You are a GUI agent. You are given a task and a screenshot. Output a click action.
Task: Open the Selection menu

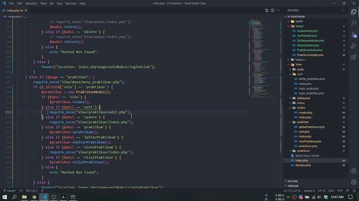point(31,3)
